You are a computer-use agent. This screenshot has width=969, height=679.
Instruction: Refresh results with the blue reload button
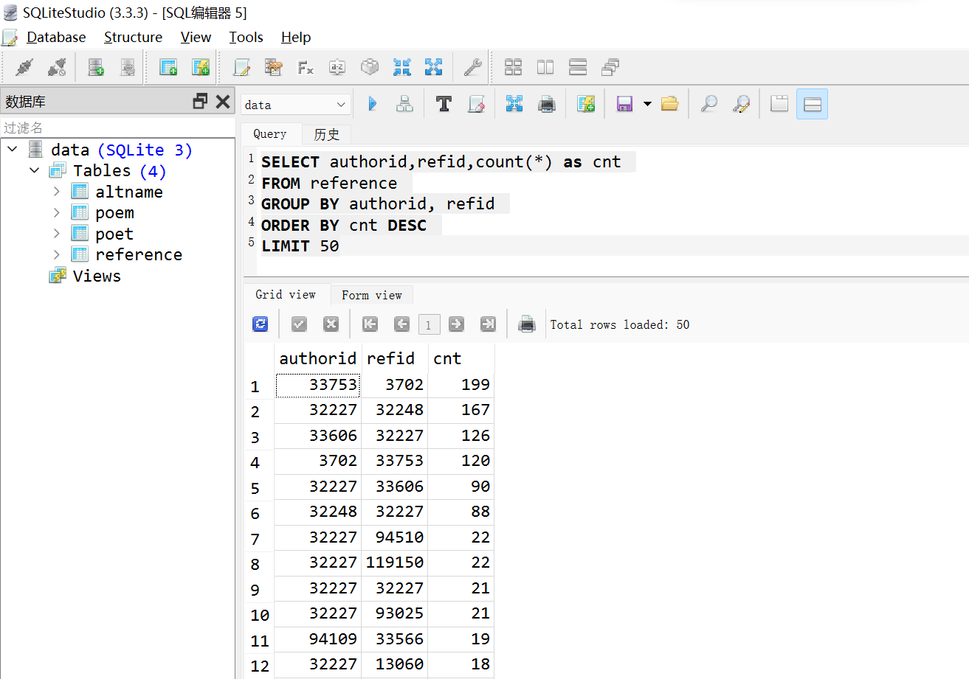(261, 324)
